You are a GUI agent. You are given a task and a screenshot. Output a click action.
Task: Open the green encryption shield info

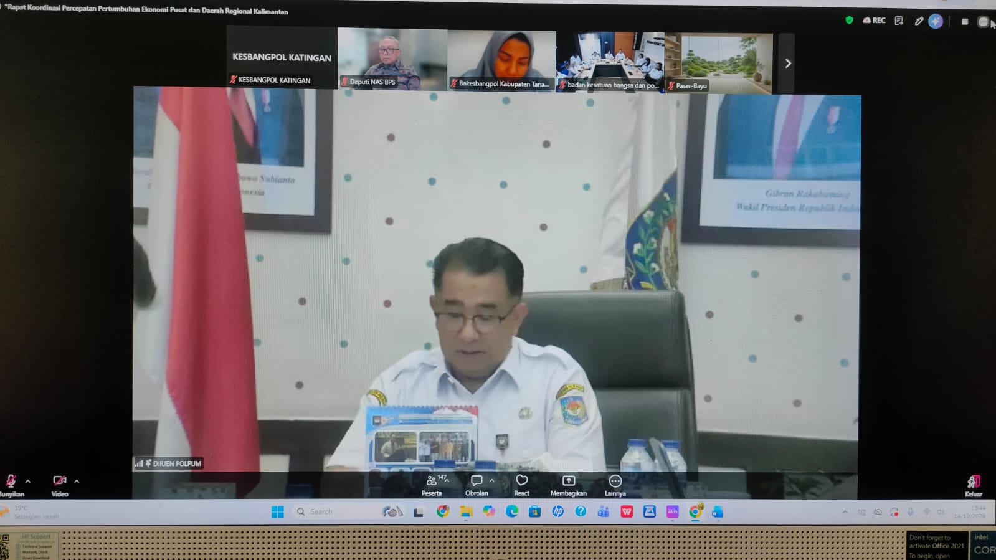point(849,20)
